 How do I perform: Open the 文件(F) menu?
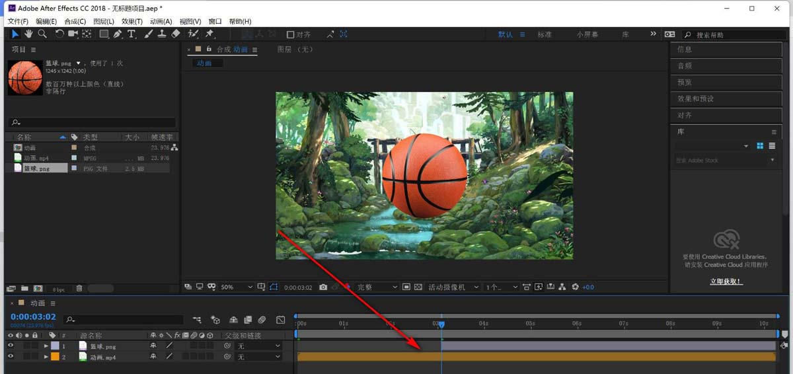point(17,21)
